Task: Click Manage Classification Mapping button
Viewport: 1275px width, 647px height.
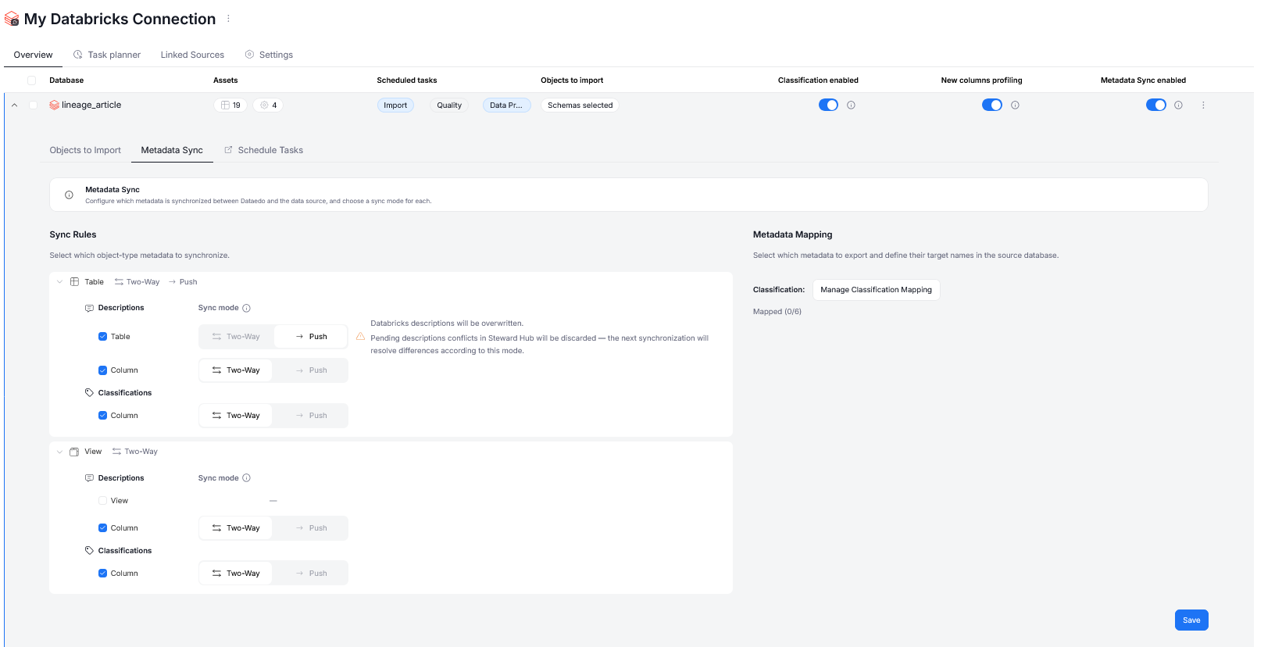Action: click(876, 290)
